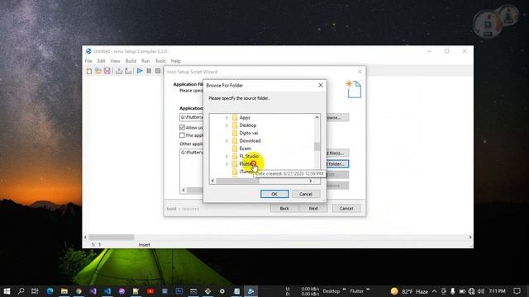Click folder tree horizontal scroll left arrow
Screen dimensions: 529x297
(212, 181)
